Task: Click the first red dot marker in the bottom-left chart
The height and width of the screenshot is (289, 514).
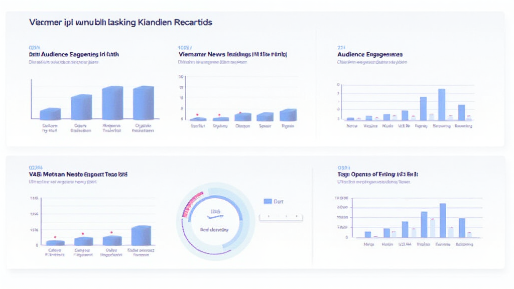Action: (55, 237)
